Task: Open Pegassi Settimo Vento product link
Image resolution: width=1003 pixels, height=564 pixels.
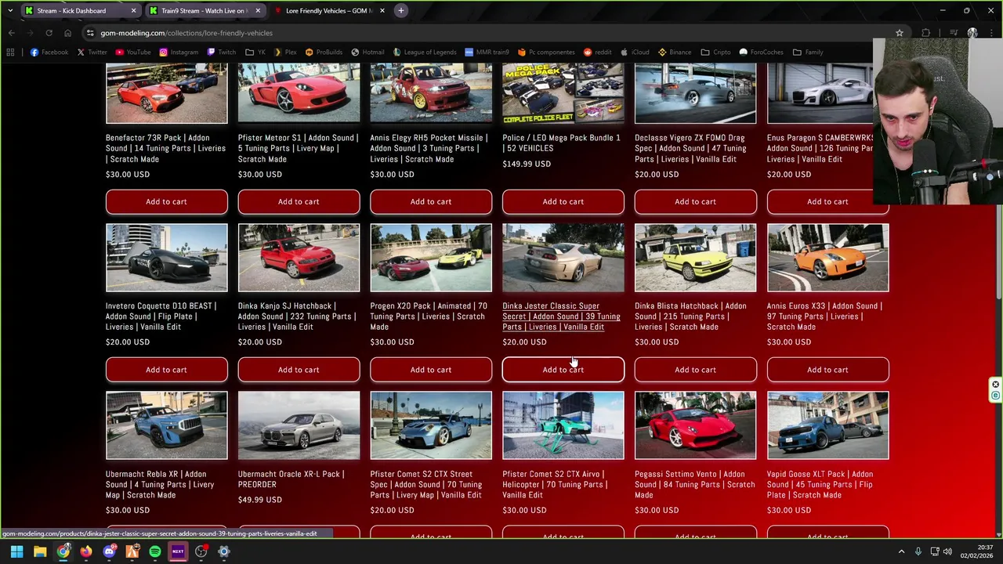Action: point(695,484)
